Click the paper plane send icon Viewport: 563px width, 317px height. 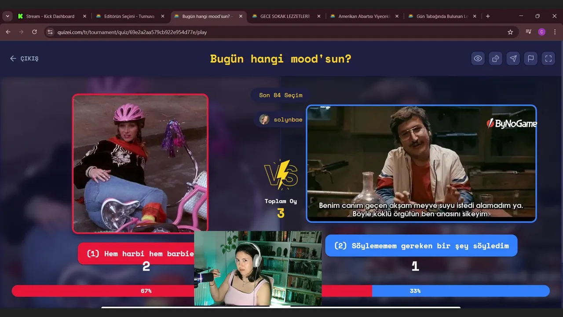[513, 59]
